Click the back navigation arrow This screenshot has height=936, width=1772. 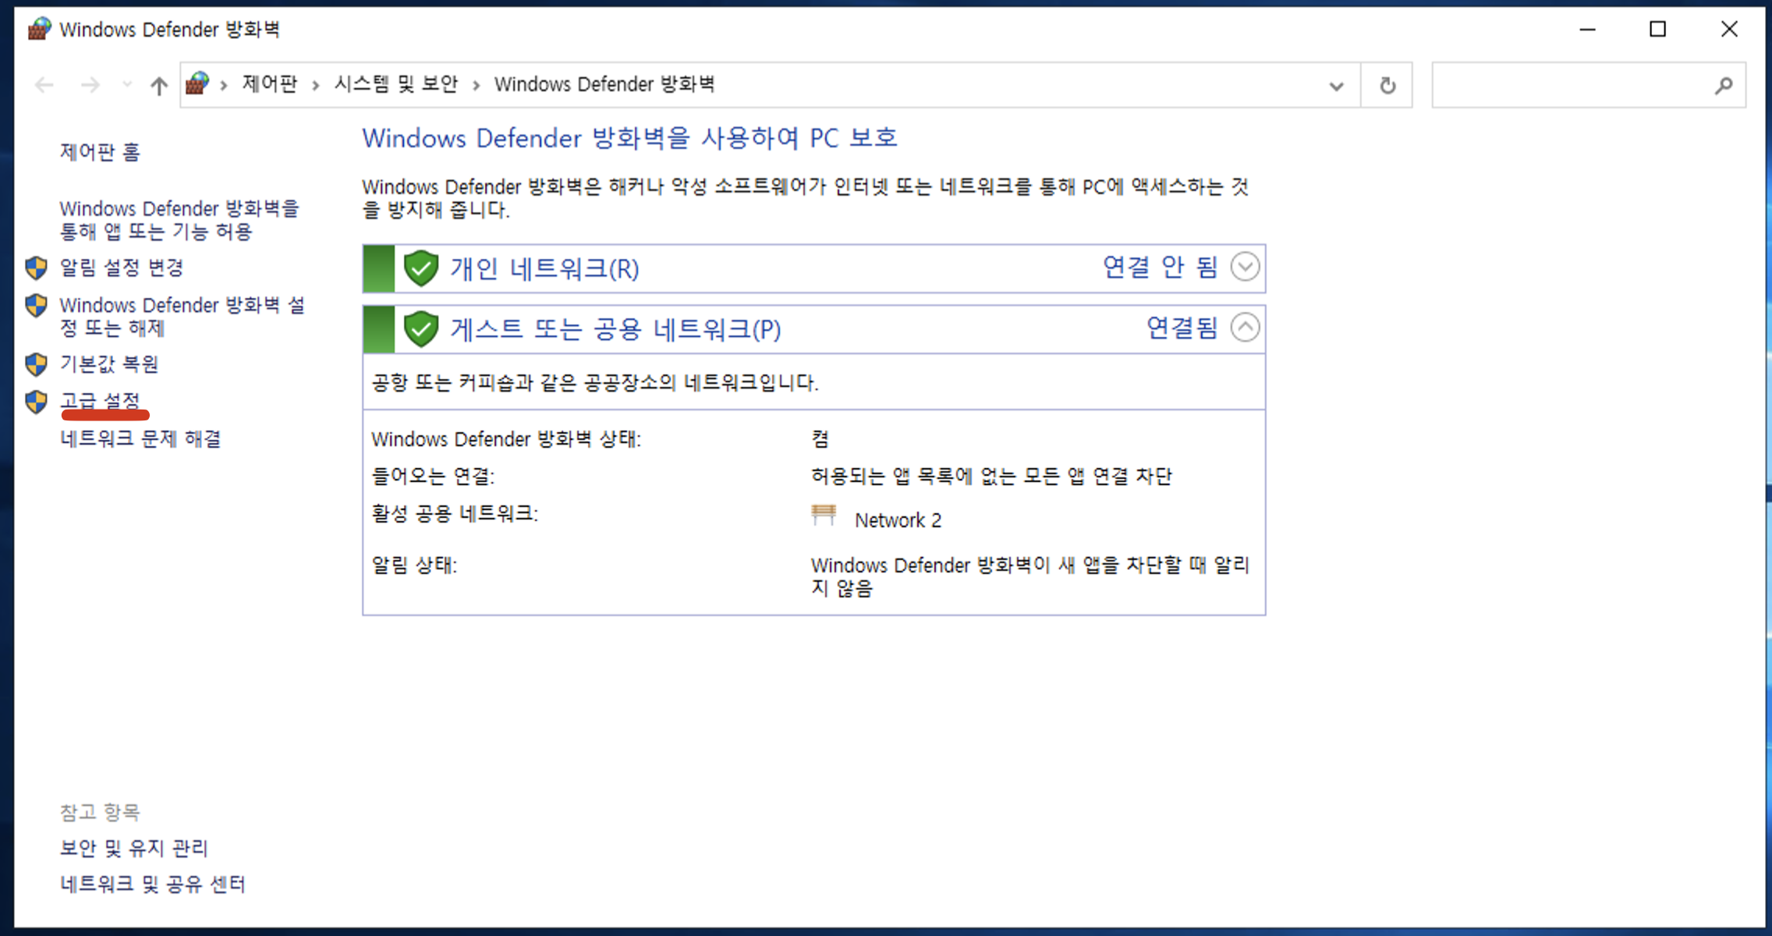[x=44, y=85]
